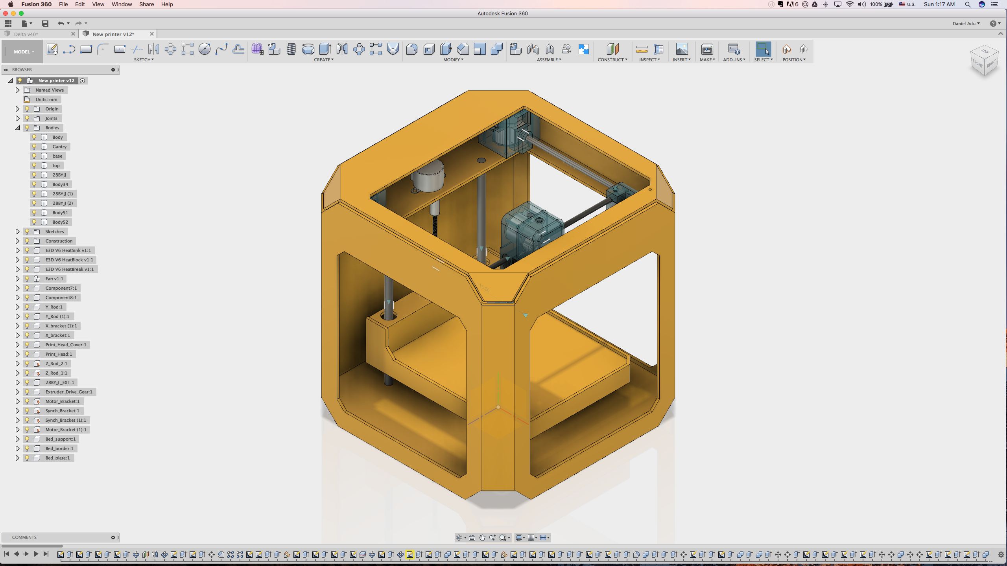1007x566 pixels.
Task: Click the Measure ruler icon
Action: click(x=642, y=49)
